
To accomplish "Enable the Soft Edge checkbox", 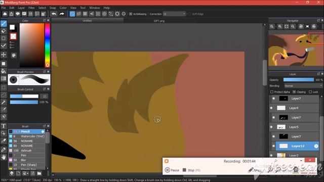I will pyautogui.click(x=189, y=14).
